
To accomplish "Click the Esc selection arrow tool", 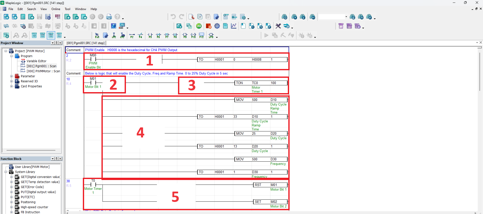I will pyautogui.click(x=97, y=35).
